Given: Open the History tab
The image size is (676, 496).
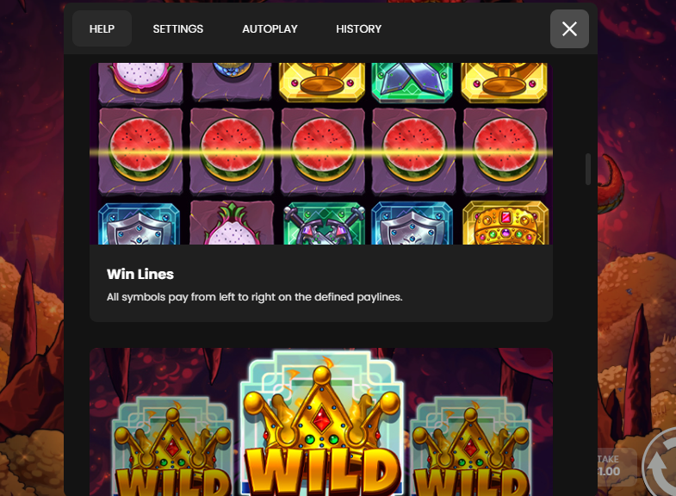Looking at the screenshot, I should (x=359, y=29).
